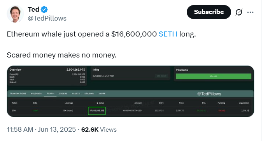Select the HOLDINGS tab in the screenshot
This screenshot has width=263, height=141.
36,94
